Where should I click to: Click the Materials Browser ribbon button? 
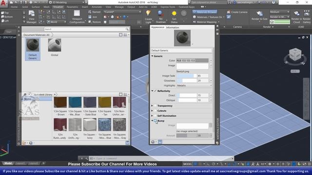pos(205,12)
